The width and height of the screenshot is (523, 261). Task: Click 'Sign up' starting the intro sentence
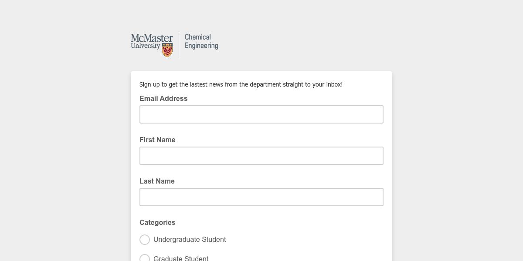click(149, 84)
